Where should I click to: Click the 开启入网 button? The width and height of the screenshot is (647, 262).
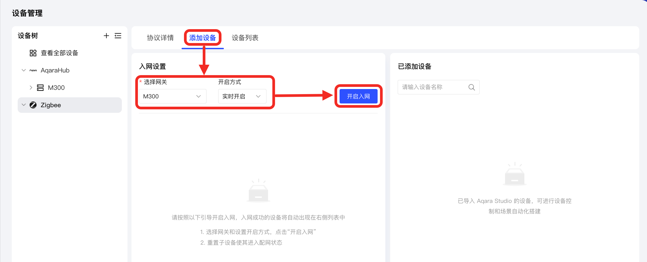click(x=359, y=96)
